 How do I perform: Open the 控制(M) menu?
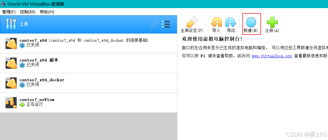(28, 12)
